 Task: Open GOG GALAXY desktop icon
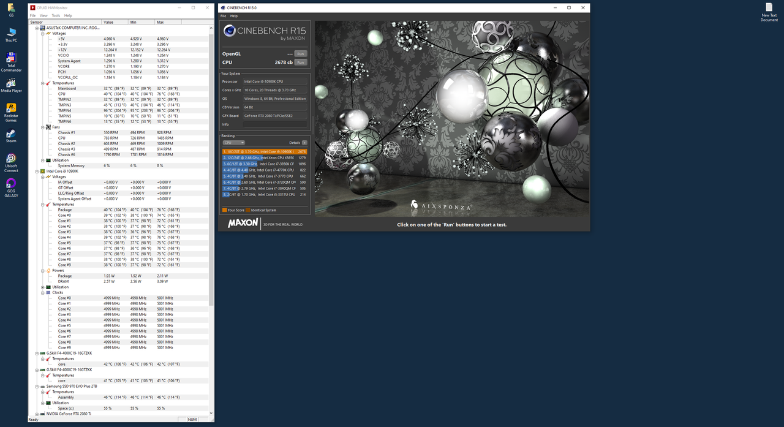tap(11, 188)
